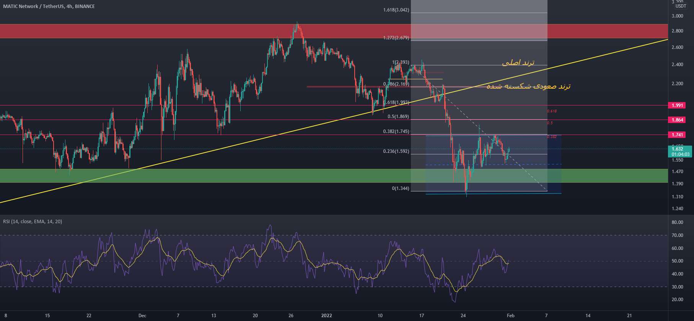Select the 1.991 red price label
The image size is (694, 321).
tap(677, 105)
